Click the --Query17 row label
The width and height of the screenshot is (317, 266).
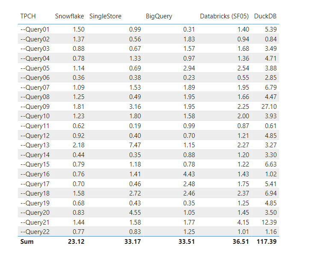pyautogui.click(x=35, y=184)
